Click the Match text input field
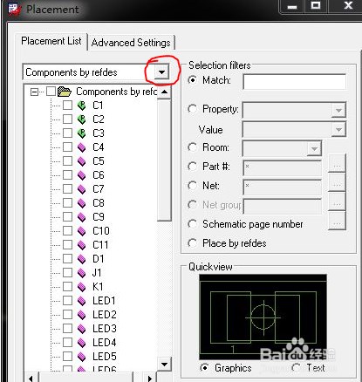Viewport: 362px width, 382px height. (x=295, y=82)
